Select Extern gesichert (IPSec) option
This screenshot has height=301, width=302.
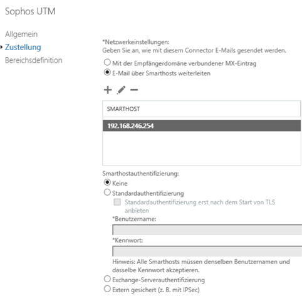pyautogui.click(x=107, y=289)
